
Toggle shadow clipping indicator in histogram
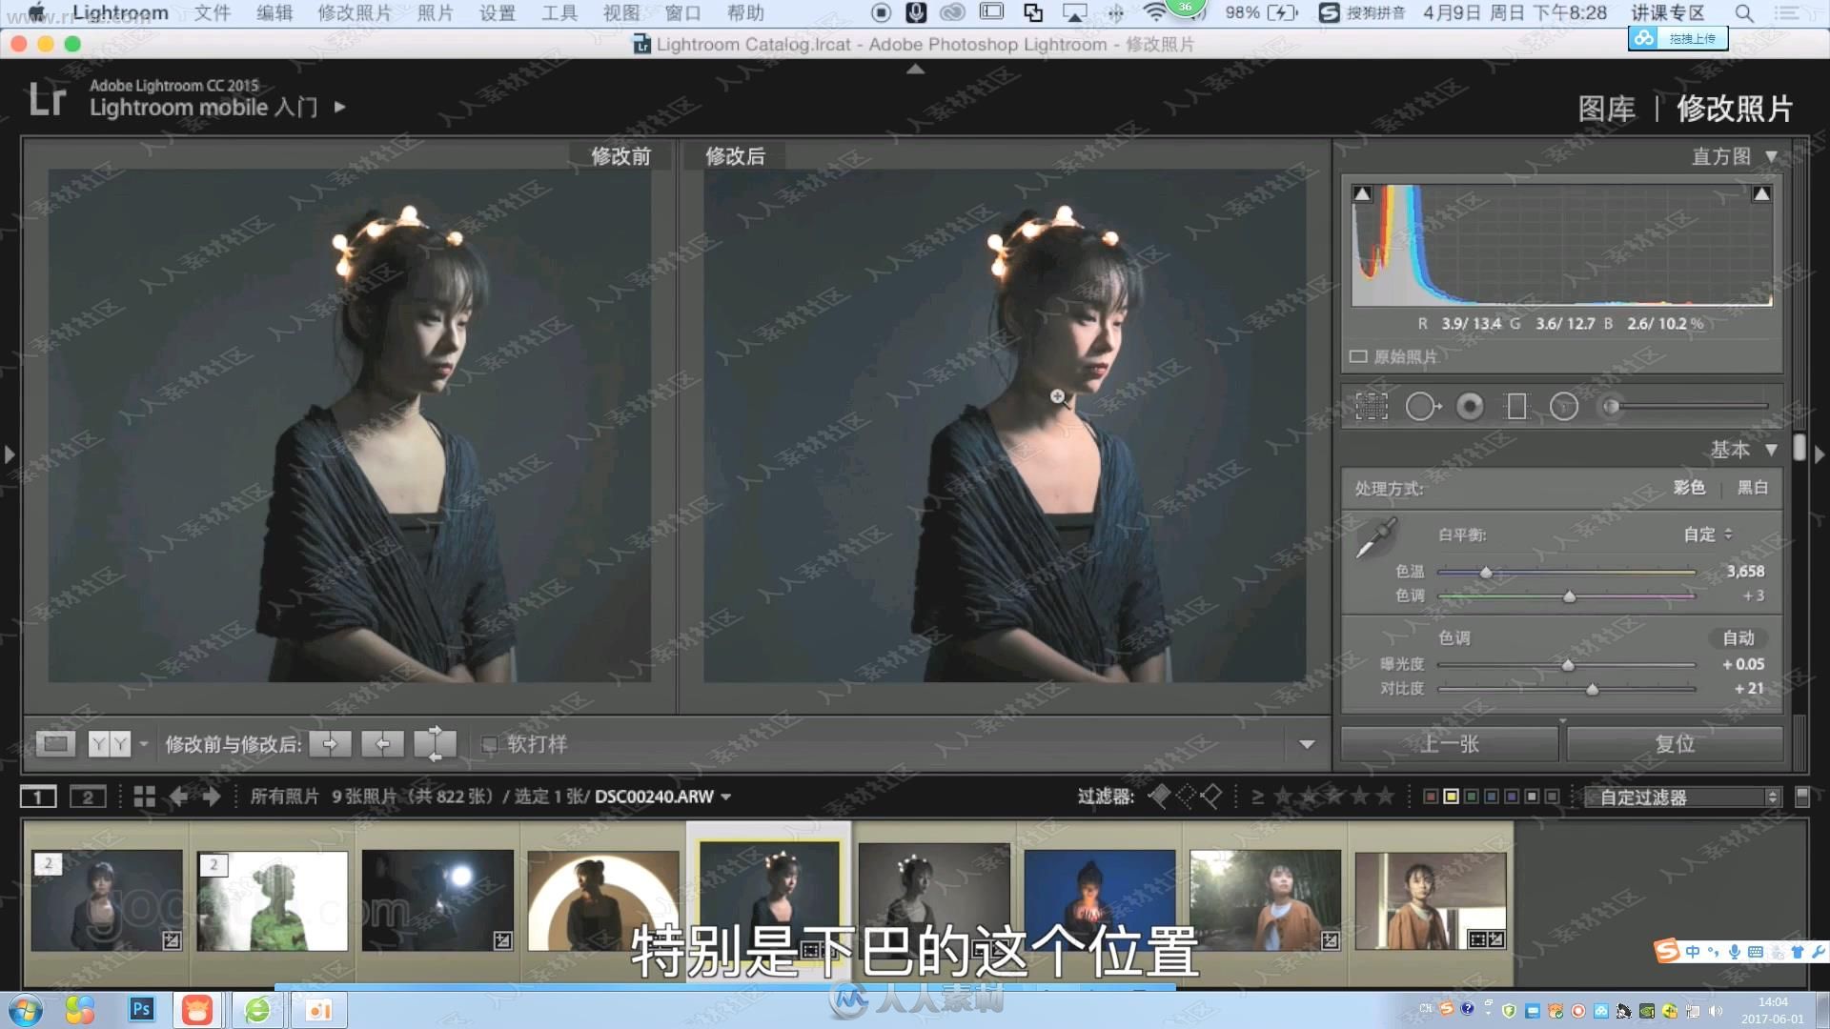click(x=1363, y=194)
